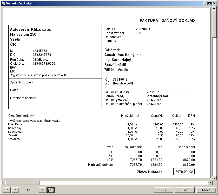Image resolution: width=218 pixels, height=195 pixels.
Task: Click the Tisk print button
Action: click(x=163, y=190)
